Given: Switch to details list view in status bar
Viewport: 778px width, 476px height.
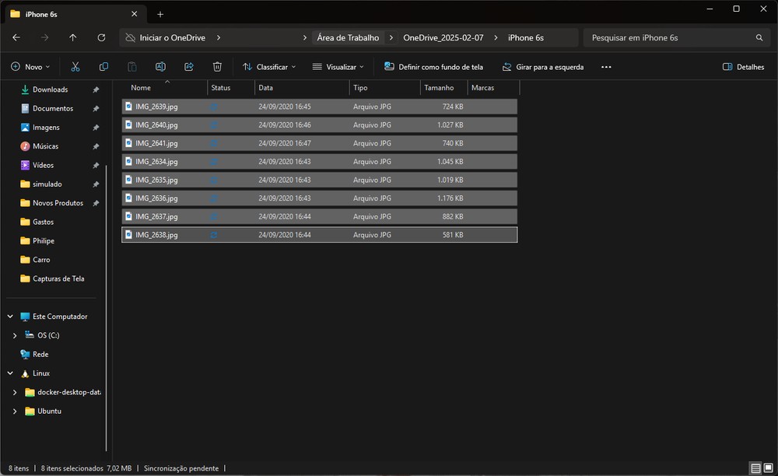Looking at the screenshot, I should 755,468.
